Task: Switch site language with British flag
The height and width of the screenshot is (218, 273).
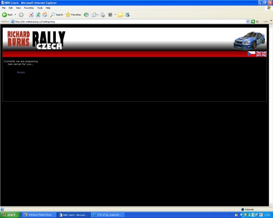Action: [x=261, y=54]
